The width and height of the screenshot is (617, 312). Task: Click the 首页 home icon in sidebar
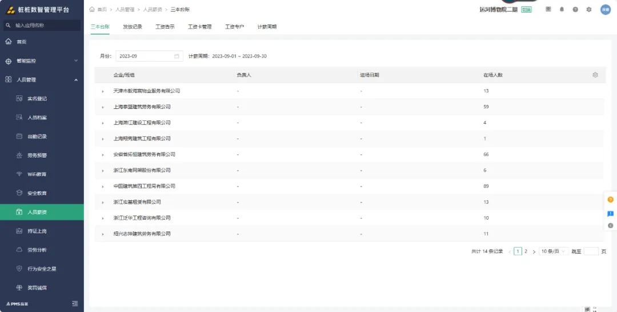(x=9, y=42)
